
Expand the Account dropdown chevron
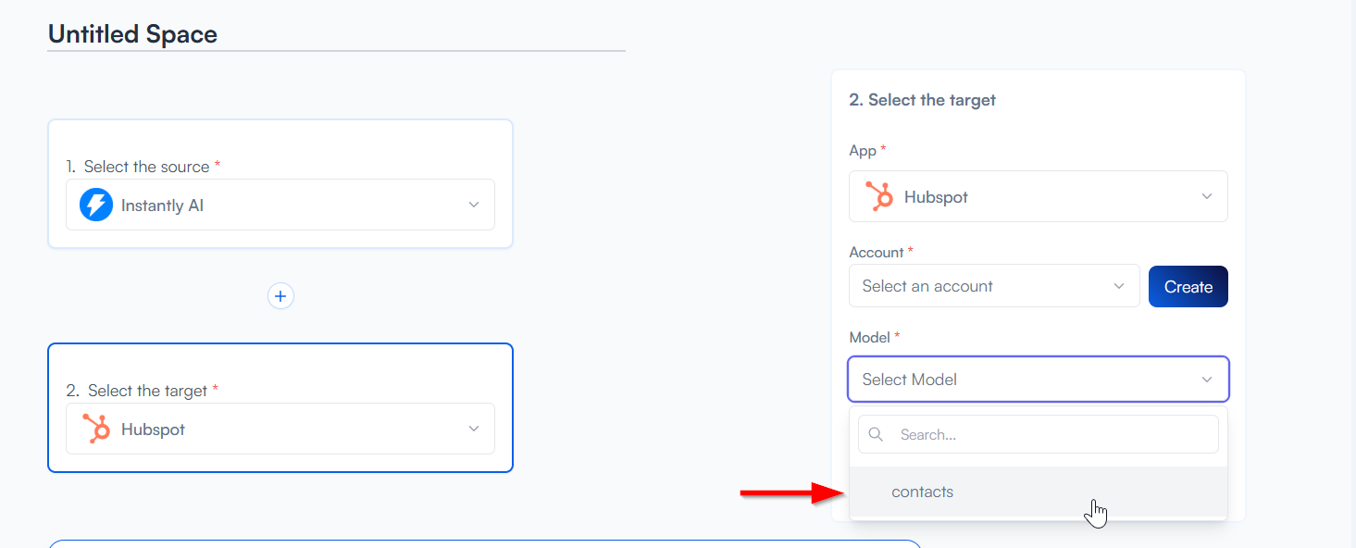tap(1119, 286)
